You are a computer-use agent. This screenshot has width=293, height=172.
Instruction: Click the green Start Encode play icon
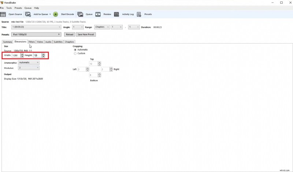[56, 14]
